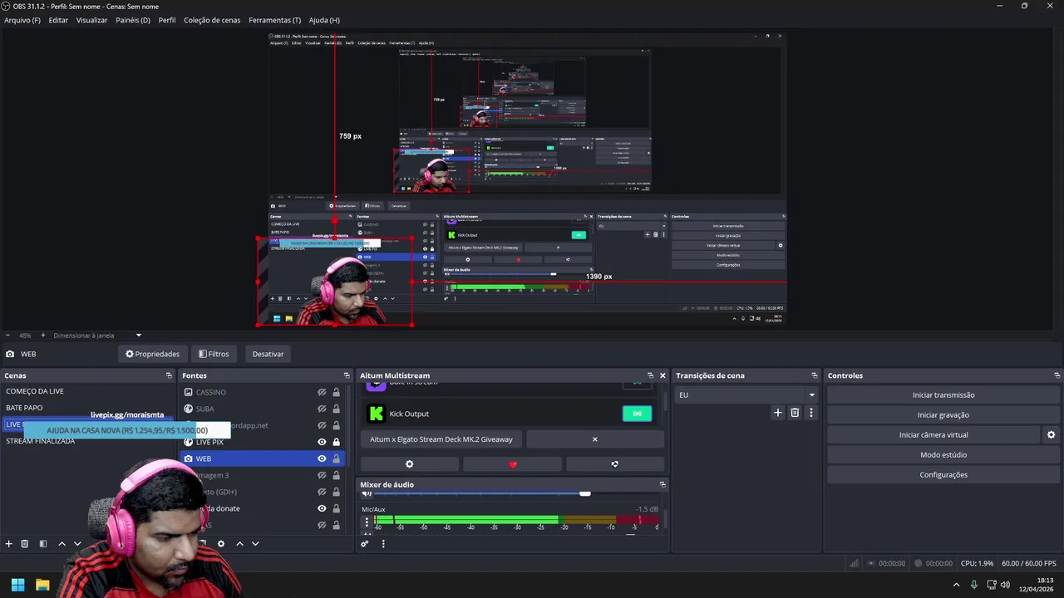The image size is (1064, 598).
Task: Show the CASSINO source
Action: (322, 392)
